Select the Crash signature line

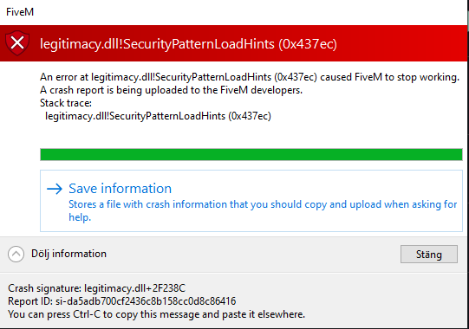[96, 288]
